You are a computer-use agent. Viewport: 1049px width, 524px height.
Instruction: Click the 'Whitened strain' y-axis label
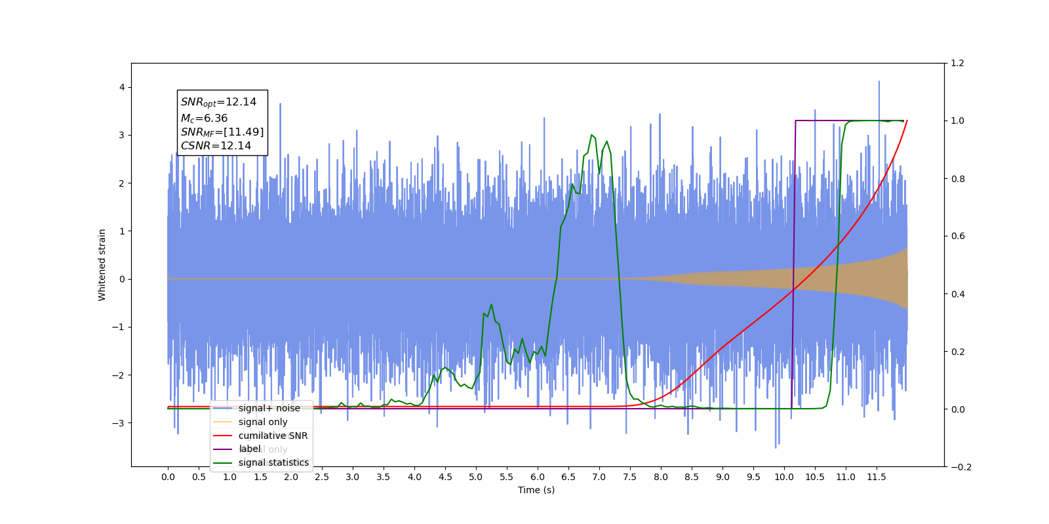102,265
